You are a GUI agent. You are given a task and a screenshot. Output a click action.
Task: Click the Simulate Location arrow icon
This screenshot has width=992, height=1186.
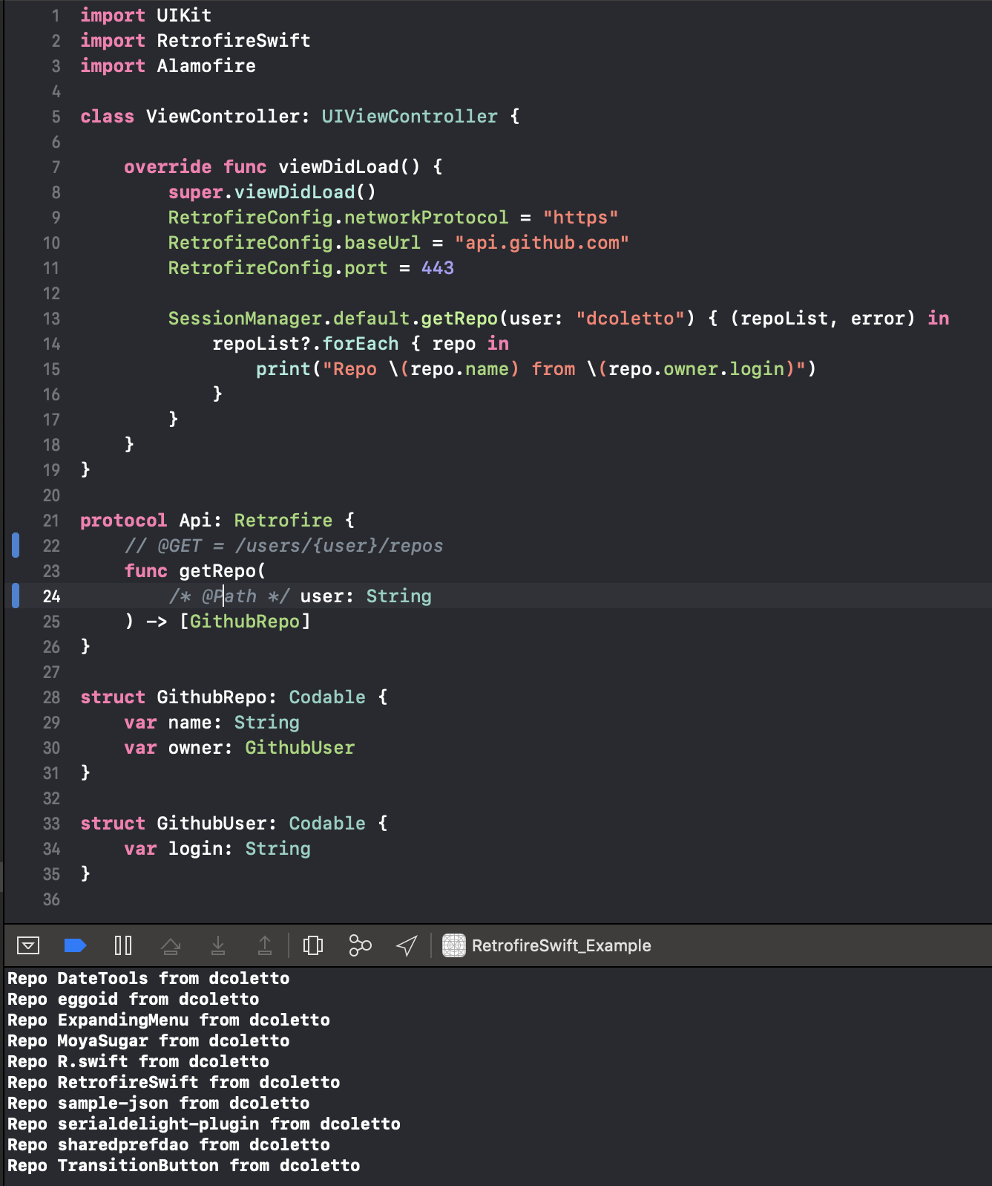407,945
